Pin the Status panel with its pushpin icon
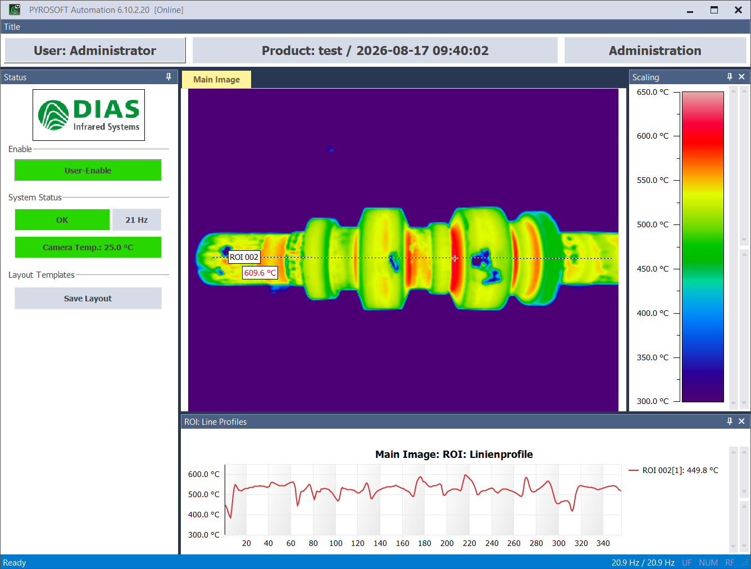 pyautogui.click(x=169, y=77)
